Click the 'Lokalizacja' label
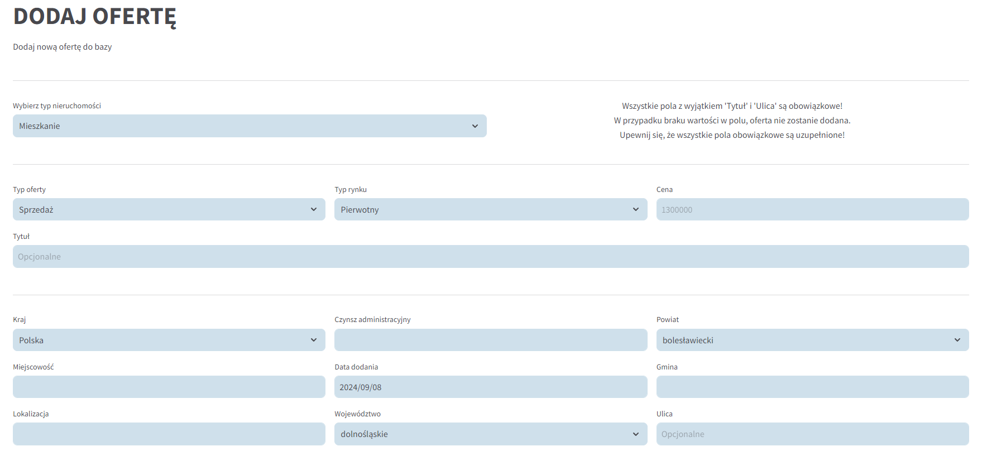Screen dimensions: 987x456 [31, 414]
